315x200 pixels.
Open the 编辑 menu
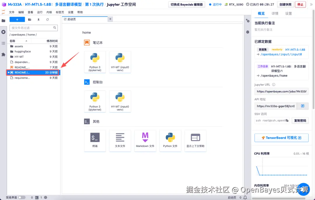pos(21,12)
